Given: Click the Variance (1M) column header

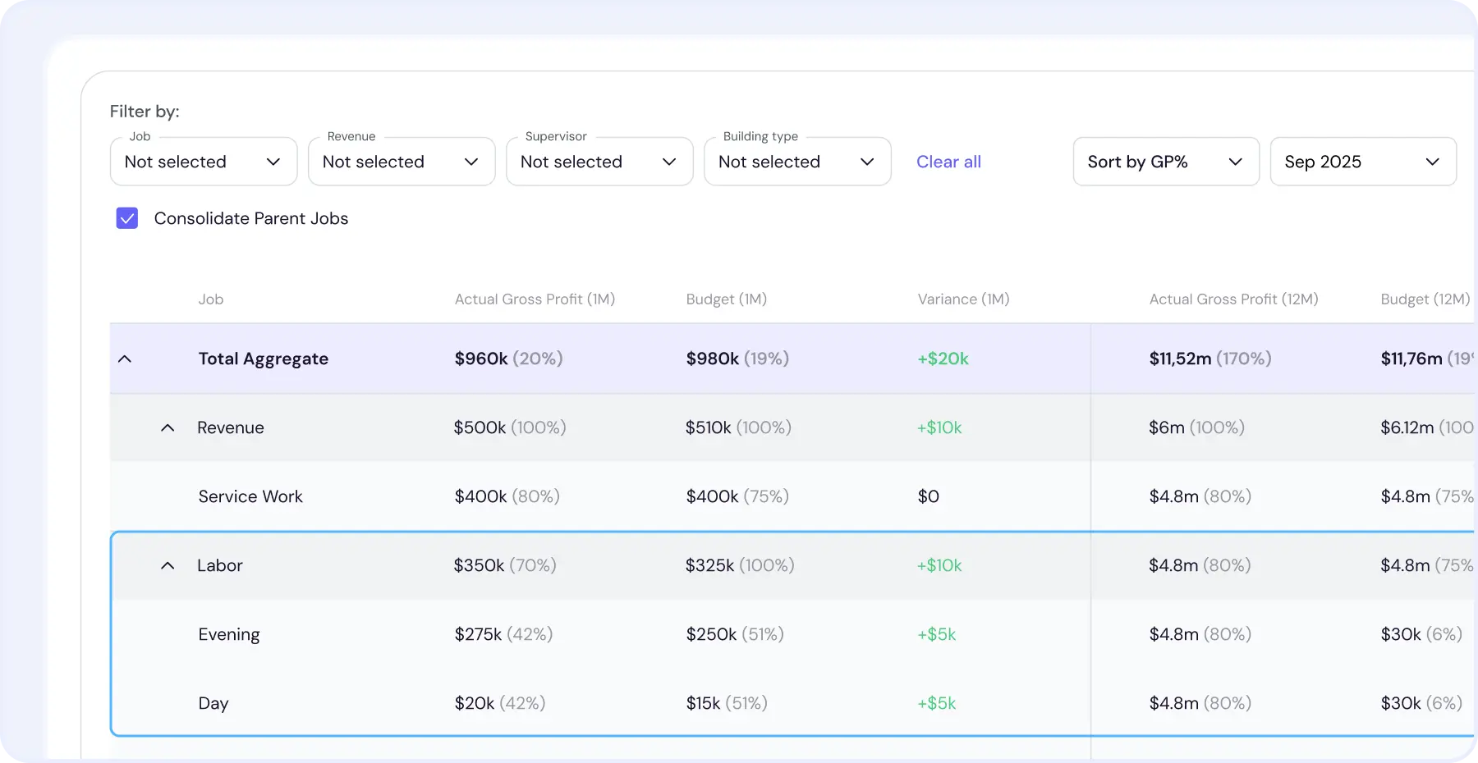Looking at the screenshot, I should [x=963, y=299].
